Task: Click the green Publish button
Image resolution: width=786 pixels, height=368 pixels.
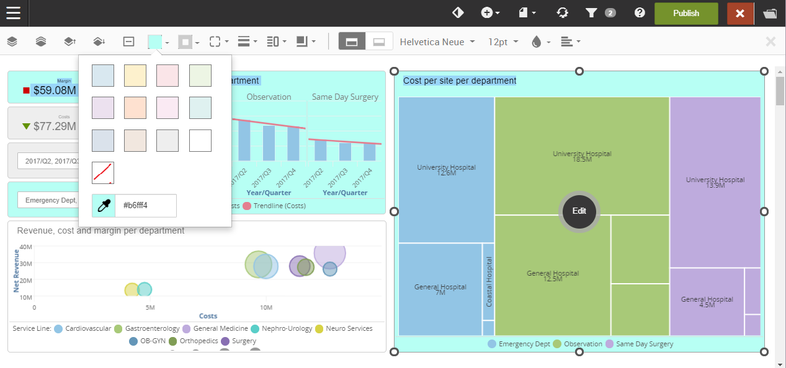Action: click(x=686, y=13)
